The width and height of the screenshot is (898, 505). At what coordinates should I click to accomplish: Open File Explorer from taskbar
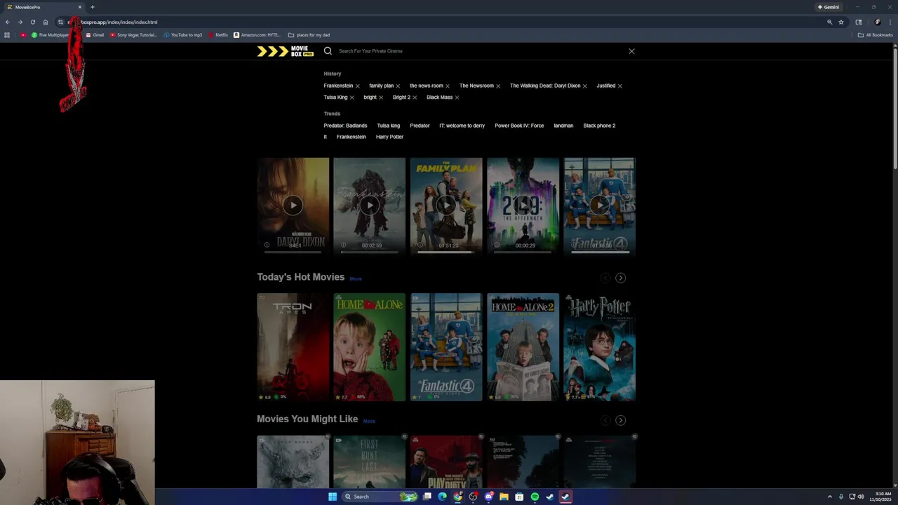click(x=504, y=497)
